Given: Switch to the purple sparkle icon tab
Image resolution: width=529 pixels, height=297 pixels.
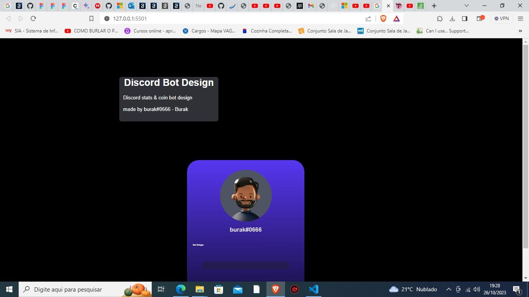Looking at the screenshot, I should pos(86,6).
